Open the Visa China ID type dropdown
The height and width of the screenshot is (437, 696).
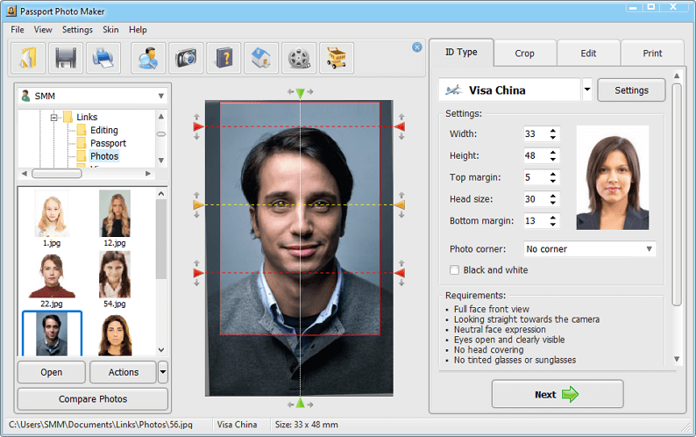tap(587, 90)
